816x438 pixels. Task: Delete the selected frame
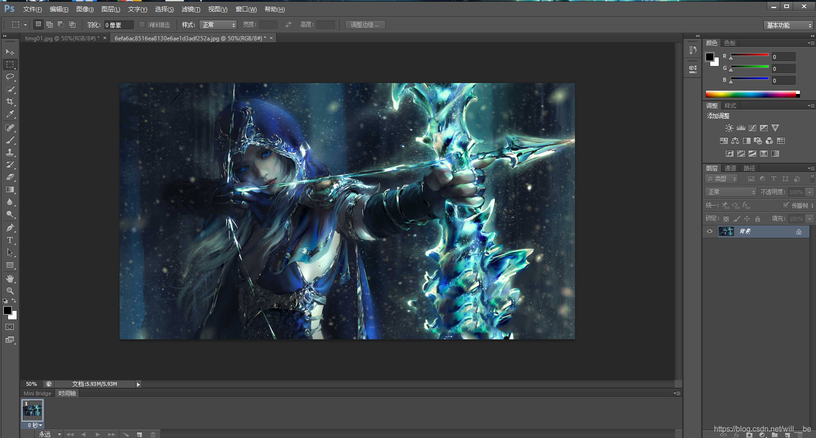tap(153, 434)
